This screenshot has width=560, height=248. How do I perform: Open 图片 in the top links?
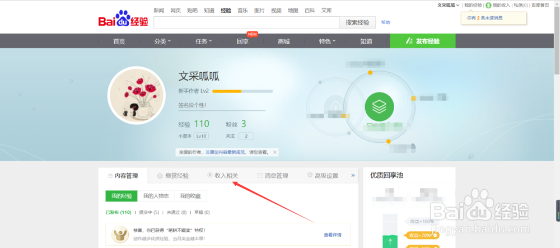[x=259, y=10]
